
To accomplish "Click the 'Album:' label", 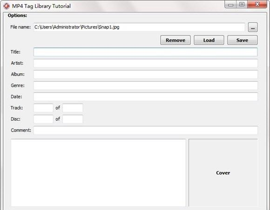I will pos(18,74).
